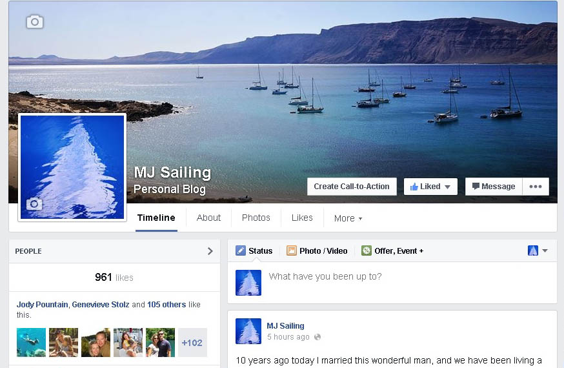Expand the PEOPLE section chevron

[210, 251]
